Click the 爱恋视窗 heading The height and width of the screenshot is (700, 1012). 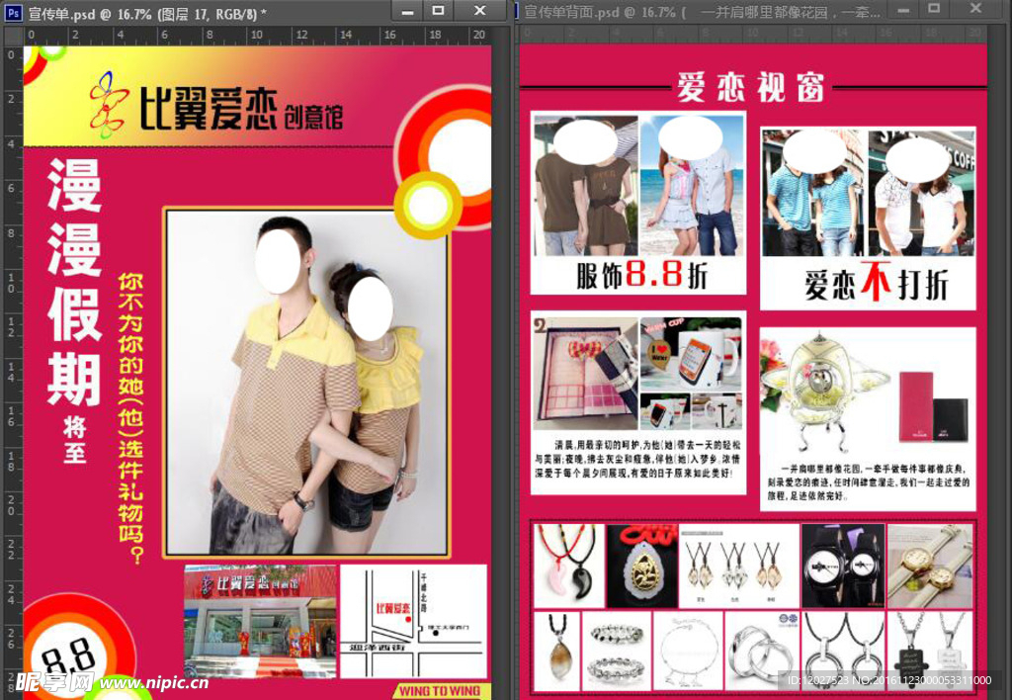click(751, 87)
